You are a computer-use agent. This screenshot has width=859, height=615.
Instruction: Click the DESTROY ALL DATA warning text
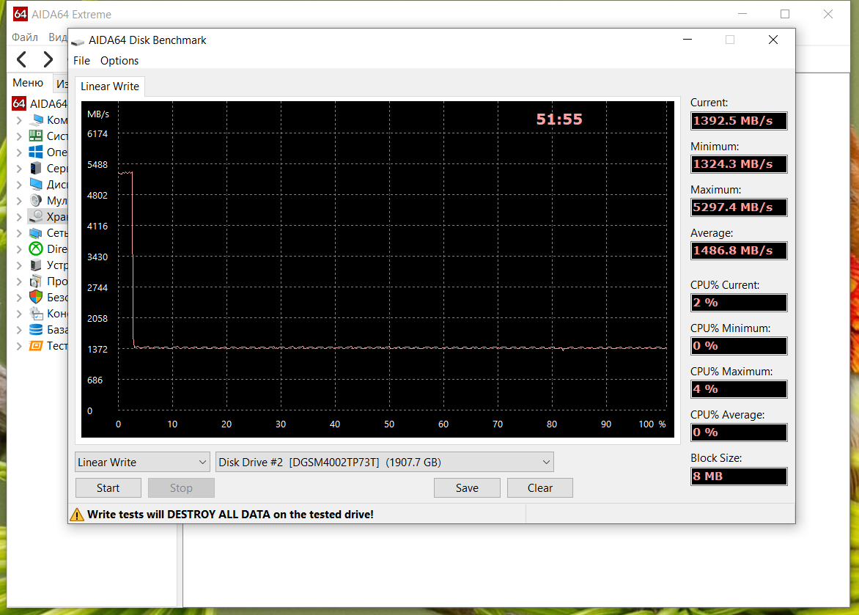pos(231,514)
